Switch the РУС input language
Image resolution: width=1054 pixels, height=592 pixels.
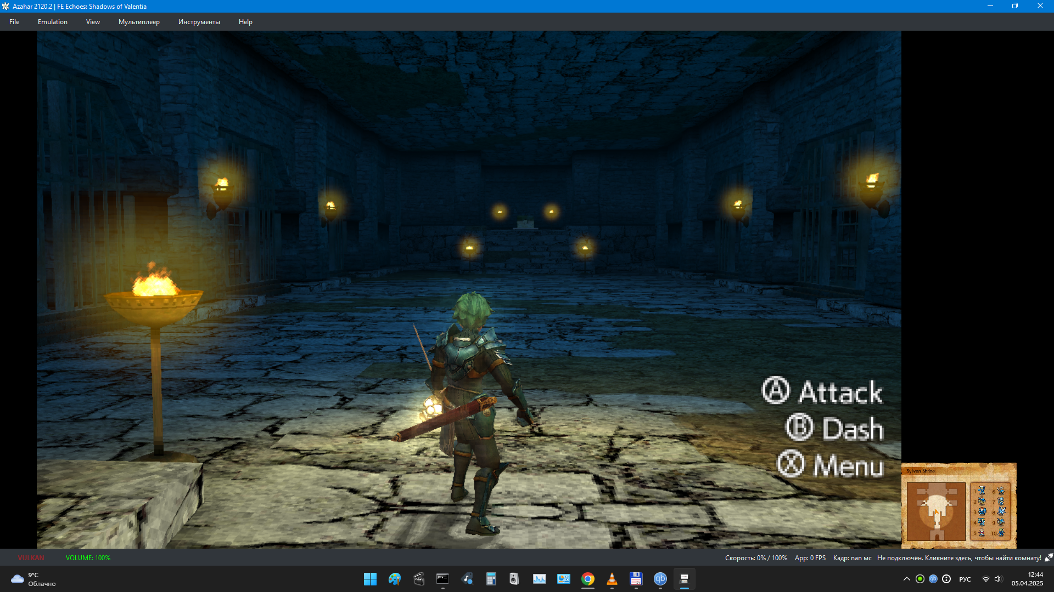click(x=965, y=579)
